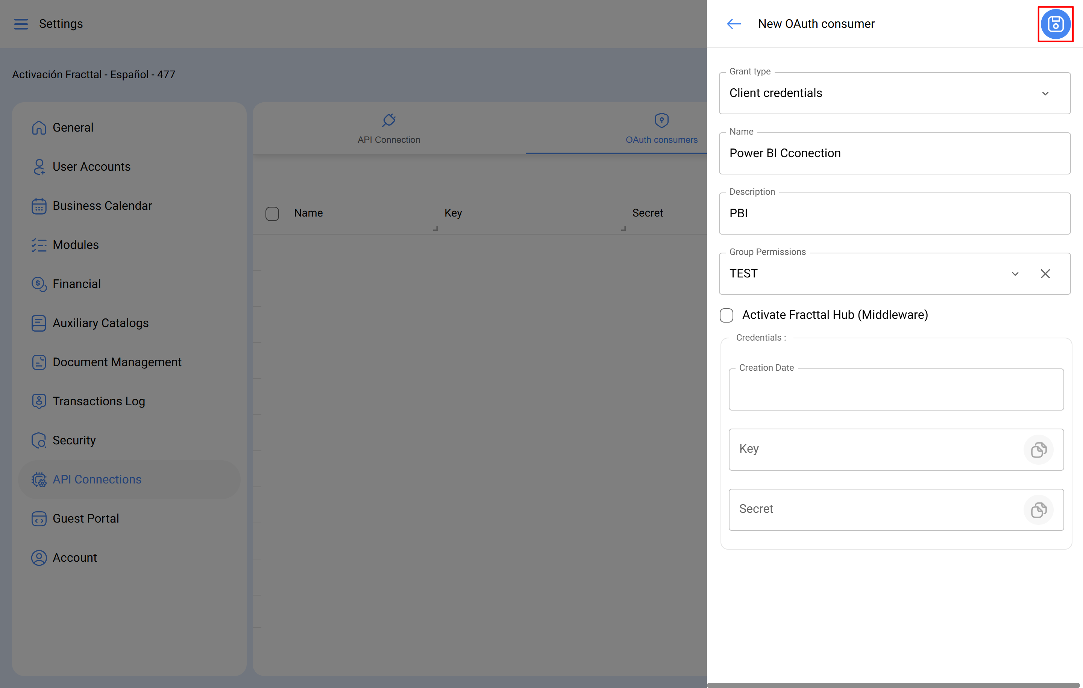
Task: Enable Activate Fracttal Hub (Middleware) checkbox
Action: pos(727,315)
